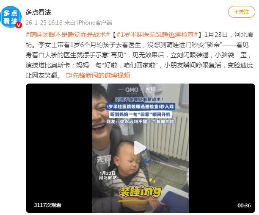This screenshot has height=215, width=259.
Task: Click the blue 1岁半娃医院装睡 title banner in the video
Action: pos(140,106)
